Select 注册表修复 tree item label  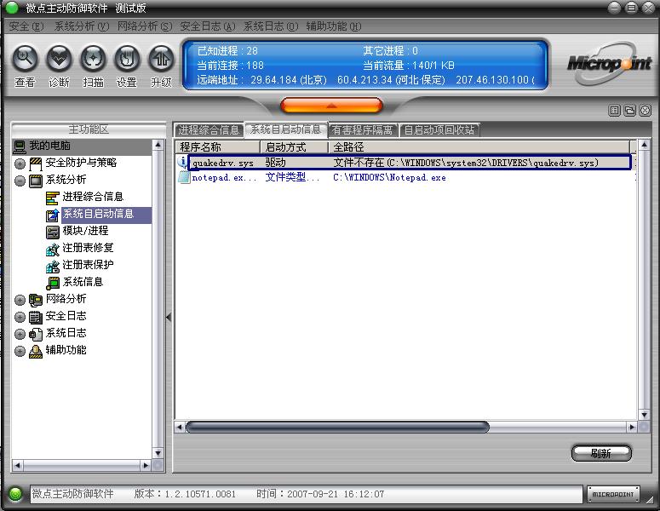[x=88, y=248]
